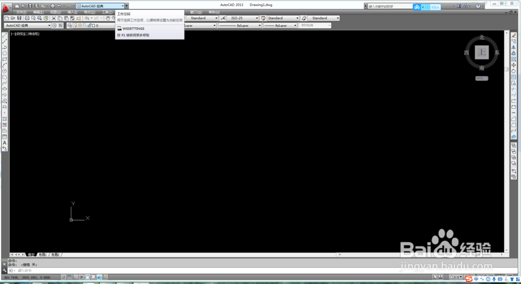Open the ByLayer lineweight dropdown
The height and width of the screenshot is (284, 521).
coord(280,25)
